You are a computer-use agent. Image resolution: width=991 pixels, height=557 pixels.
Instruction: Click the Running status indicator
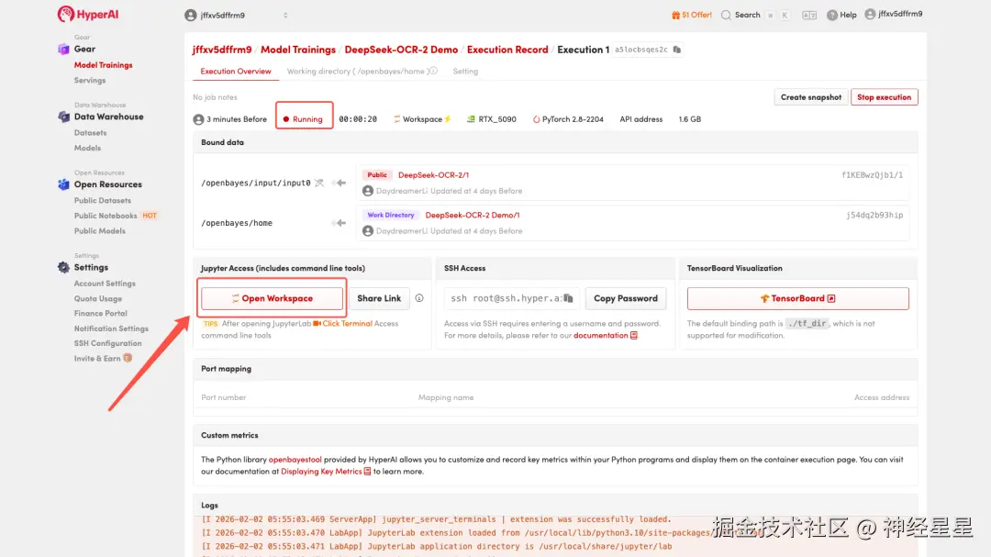pyautogui.click(x=304, y=119)
